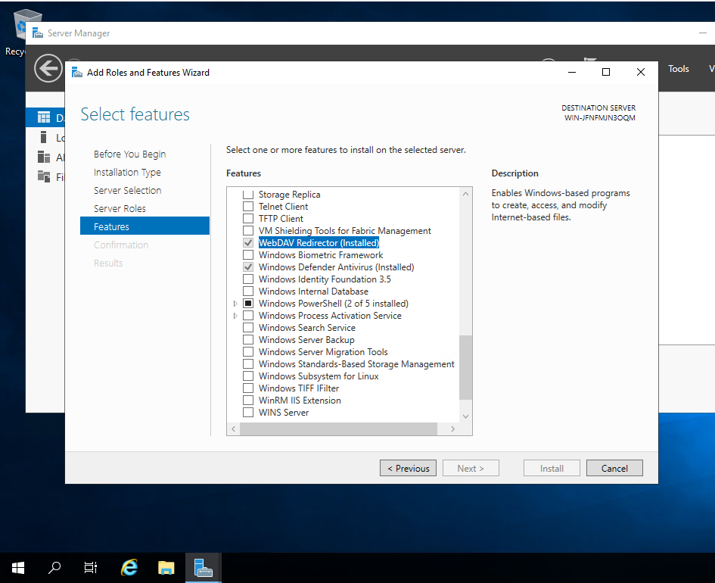Click the features list scroll-up arrow
The width and height of the screenshot is (715, 583).
pyautogui.click(x=465, y=193)
